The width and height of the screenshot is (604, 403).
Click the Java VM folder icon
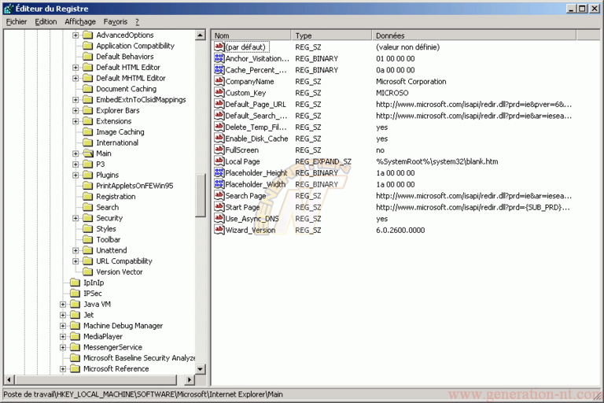pyautogui.click(x=75, y=305)
